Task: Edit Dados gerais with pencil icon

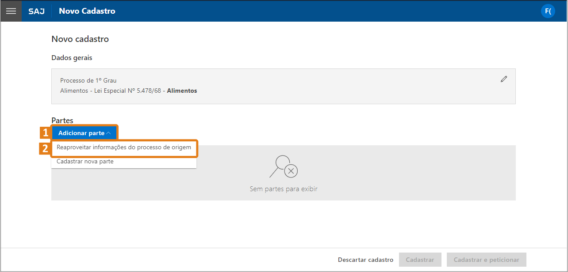Action: (x=503, y=79)
